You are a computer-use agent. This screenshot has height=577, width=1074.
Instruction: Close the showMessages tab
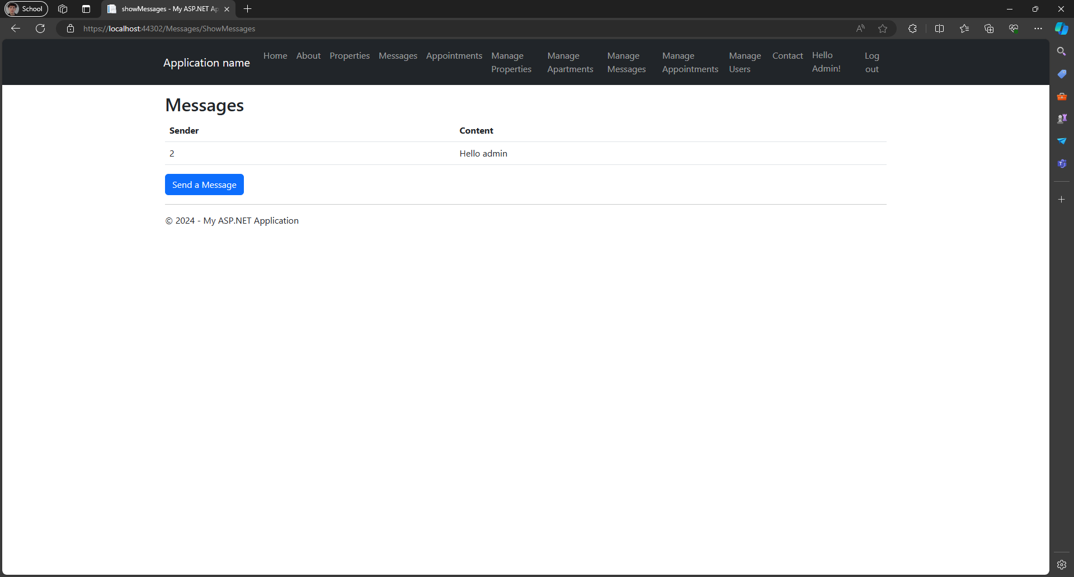click(227, 9)
